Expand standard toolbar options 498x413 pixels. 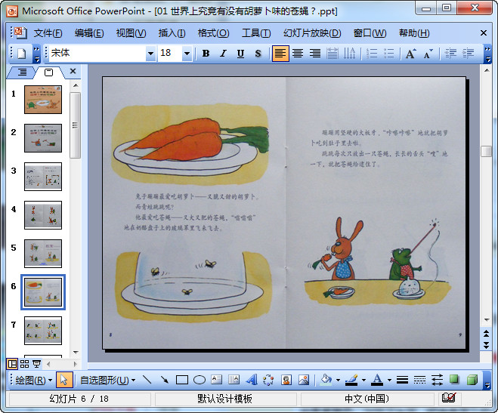tap(37, 54)
